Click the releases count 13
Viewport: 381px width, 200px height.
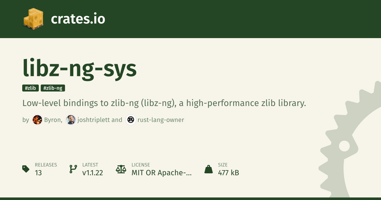[x=38, y=173]
